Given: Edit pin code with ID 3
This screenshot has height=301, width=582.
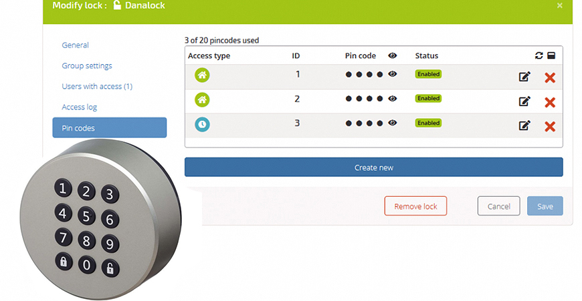Looking at the screenshot, I should tap(524, 126).
